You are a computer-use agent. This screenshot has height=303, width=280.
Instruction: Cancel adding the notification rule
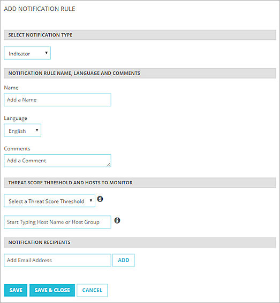[x=92, y=290]
